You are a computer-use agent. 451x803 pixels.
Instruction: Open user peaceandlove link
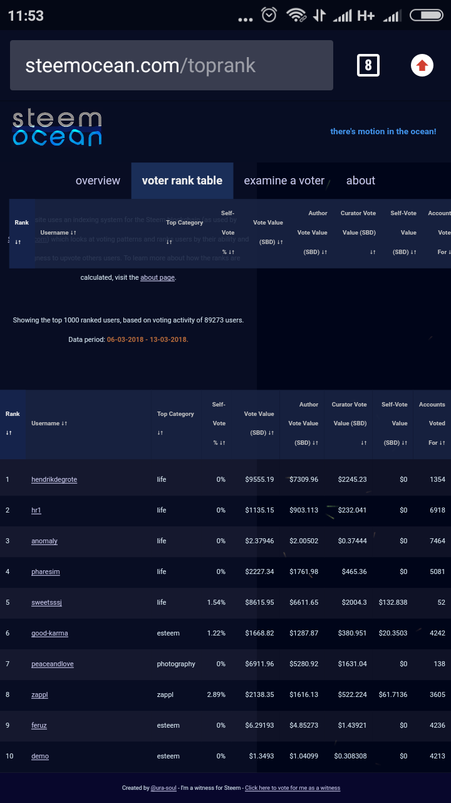[53, 664]
